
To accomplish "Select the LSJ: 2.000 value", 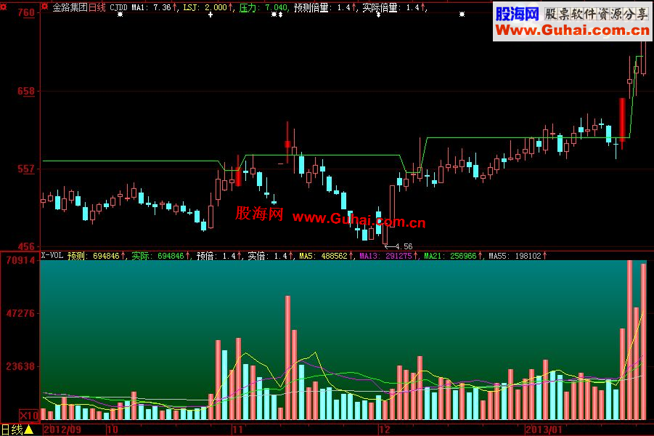I will [208, 7].
